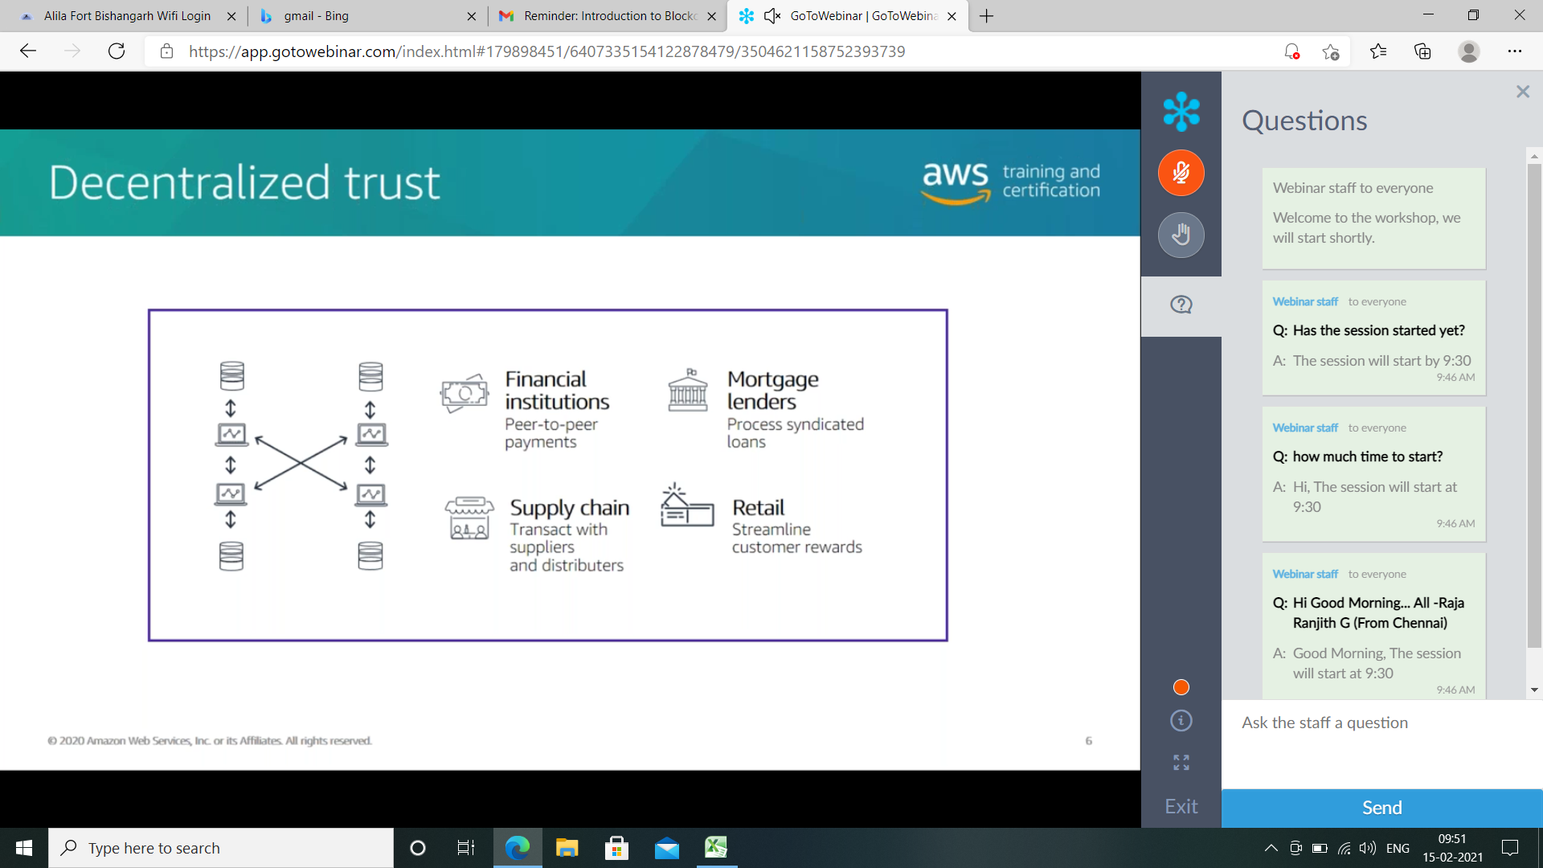Viewport: 1543px width, 868px height.
Task: Open Excel from the taskbar
Action: coord(715,847)
